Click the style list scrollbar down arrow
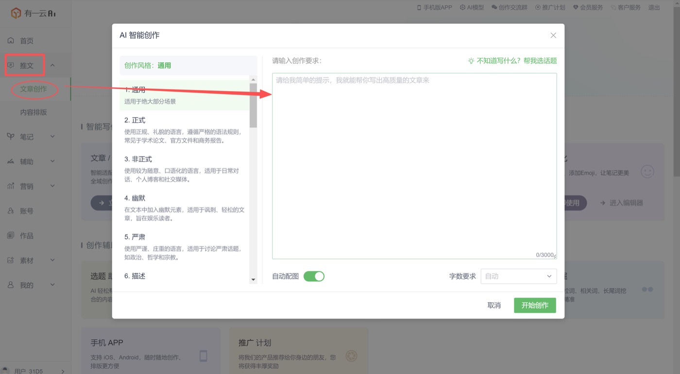The width and height of the screenshot is (680, 374). 253,280
